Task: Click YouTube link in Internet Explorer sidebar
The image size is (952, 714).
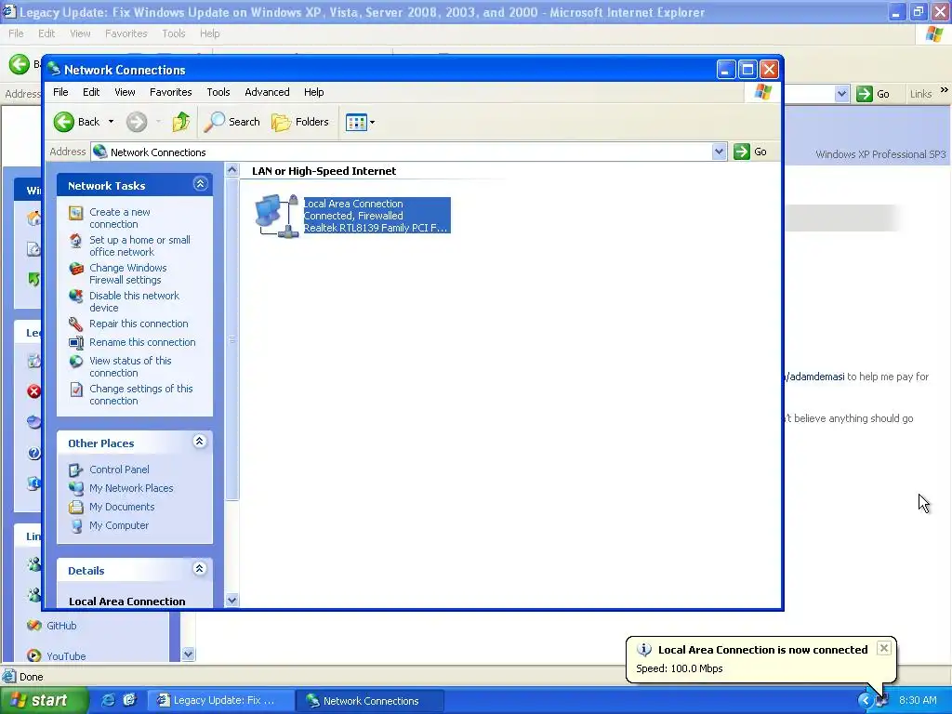Action: (66, 656)
